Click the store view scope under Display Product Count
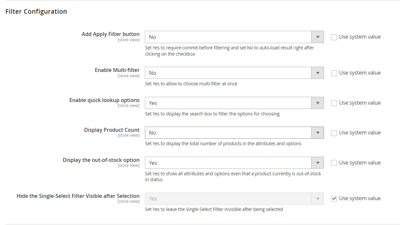400x225 pixels. point(129,135)
